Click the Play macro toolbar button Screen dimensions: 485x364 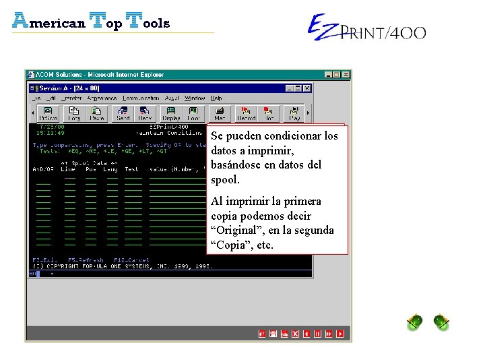(x=294, y=114)
